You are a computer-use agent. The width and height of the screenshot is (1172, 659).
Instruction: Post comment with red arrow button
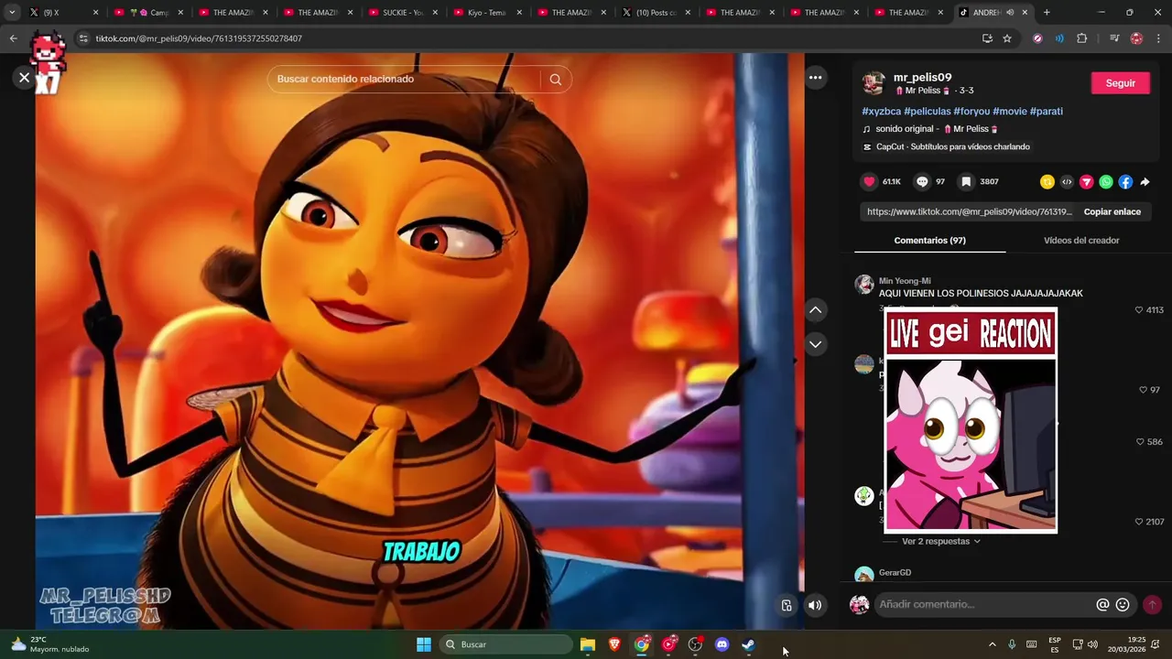point(1152,605)
